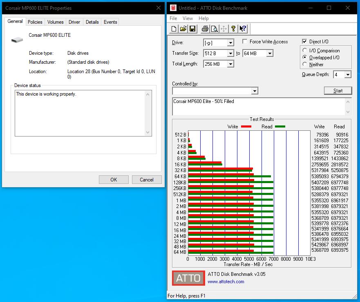Viewport: 360px width, 302px height.
Task: Click the Save floppy disk icon
Action: tap(192, 29)
